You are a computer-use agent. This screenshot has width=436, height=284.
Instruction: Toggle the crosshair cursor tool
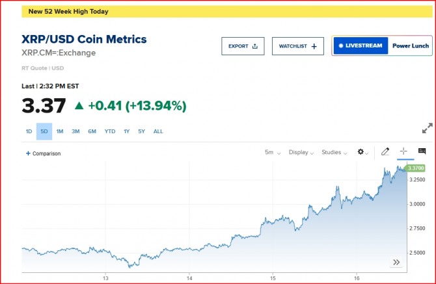click(x=403, y=151)
